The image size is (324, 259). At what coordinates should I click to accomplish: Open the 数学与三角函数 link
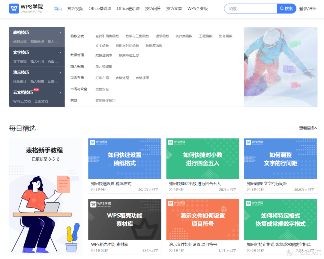tap(137, 36)
